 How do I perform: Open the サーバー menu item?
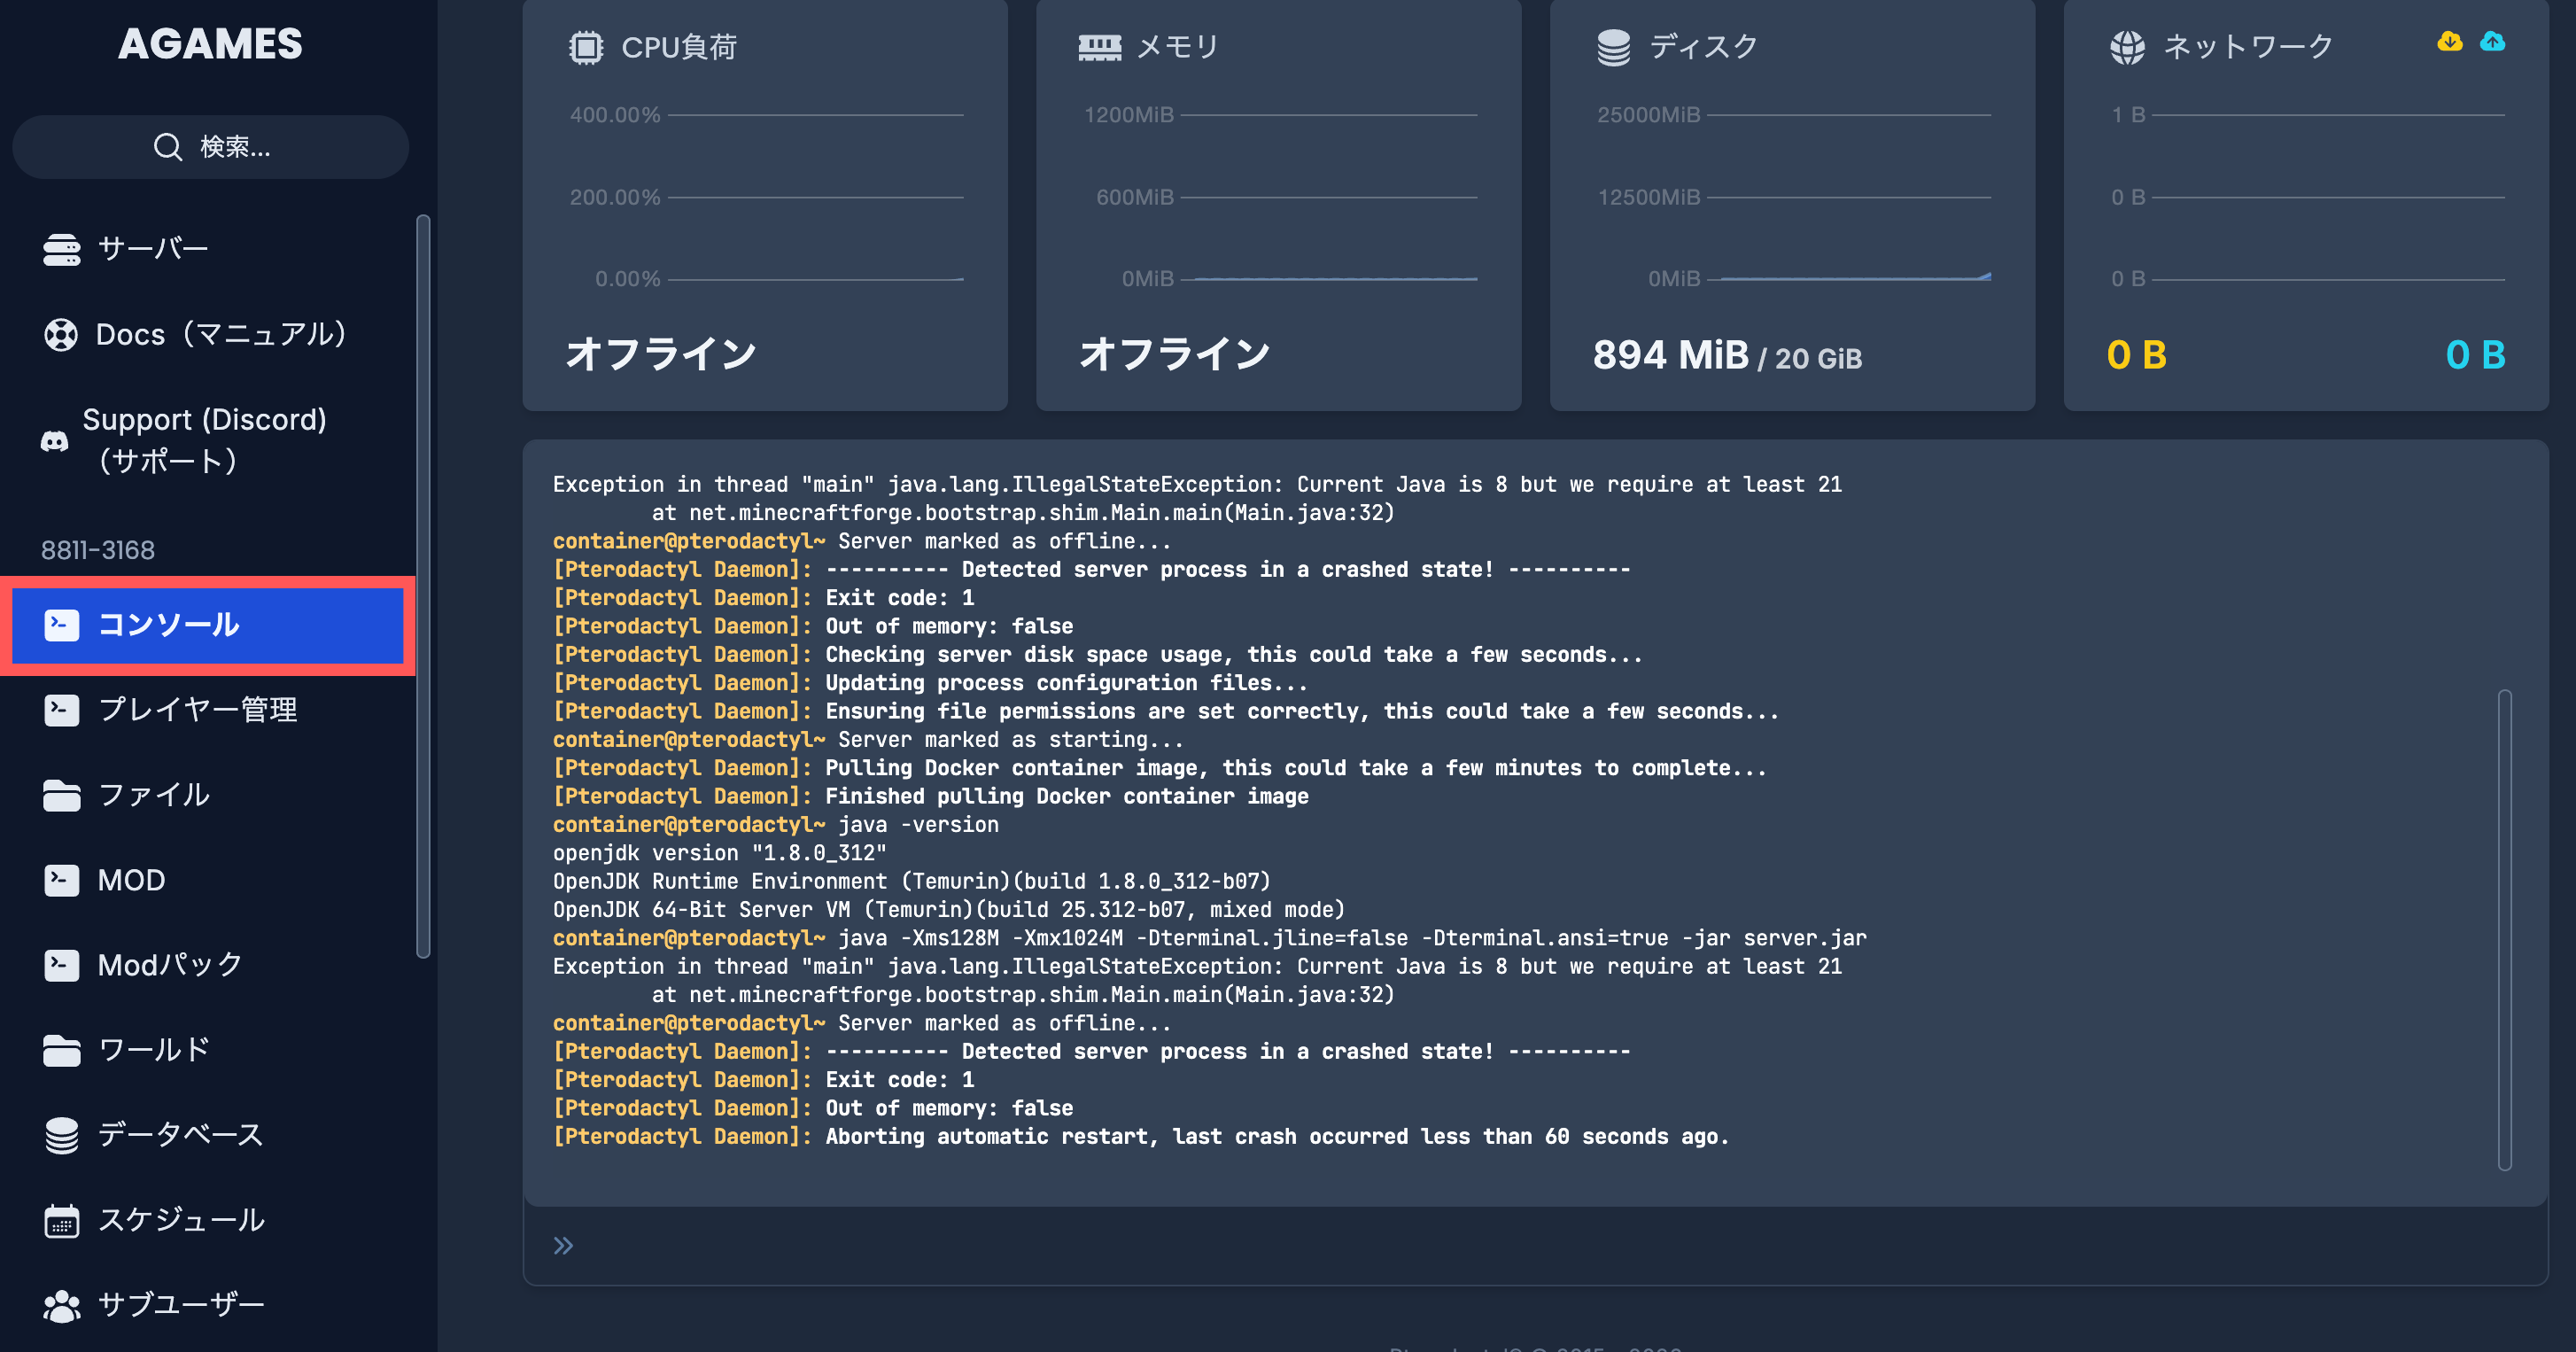[152, 248]
